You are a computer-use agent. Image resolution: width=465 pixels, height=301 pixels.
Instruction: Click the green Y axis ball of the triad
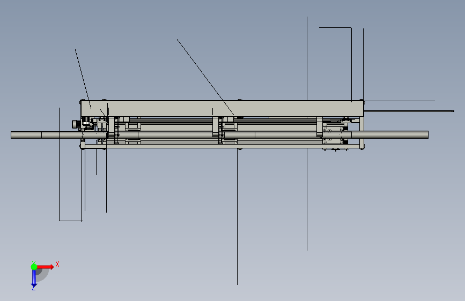(34, 267)
